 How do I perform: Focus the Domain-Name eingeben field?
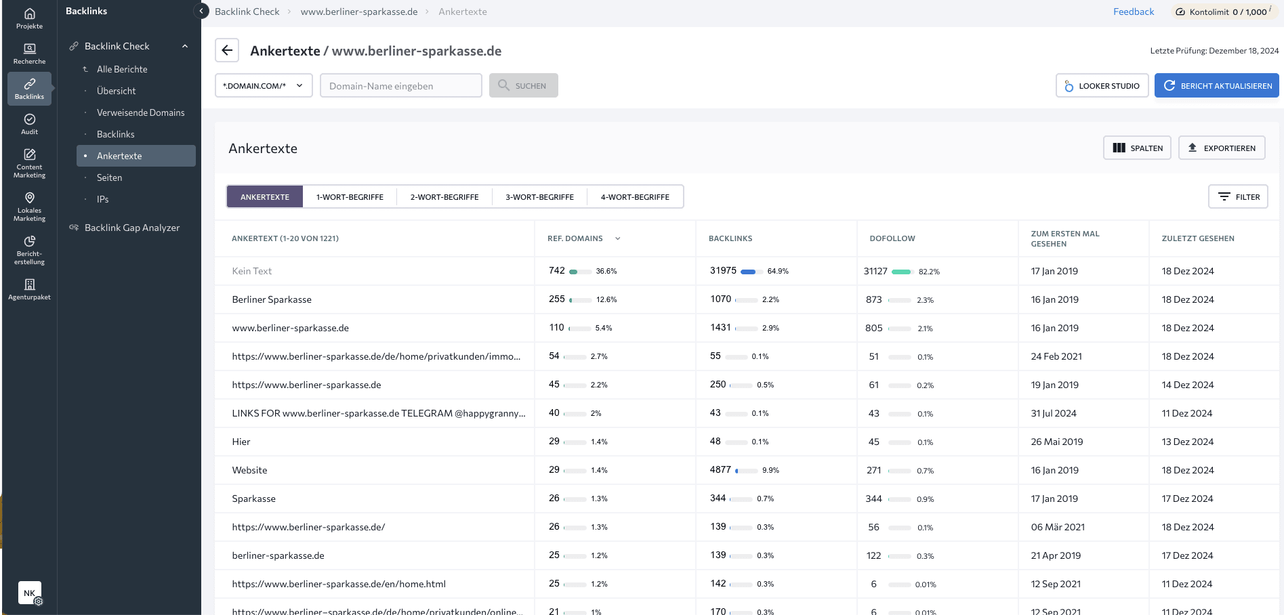pyautogui.click(x=400, y=85)
